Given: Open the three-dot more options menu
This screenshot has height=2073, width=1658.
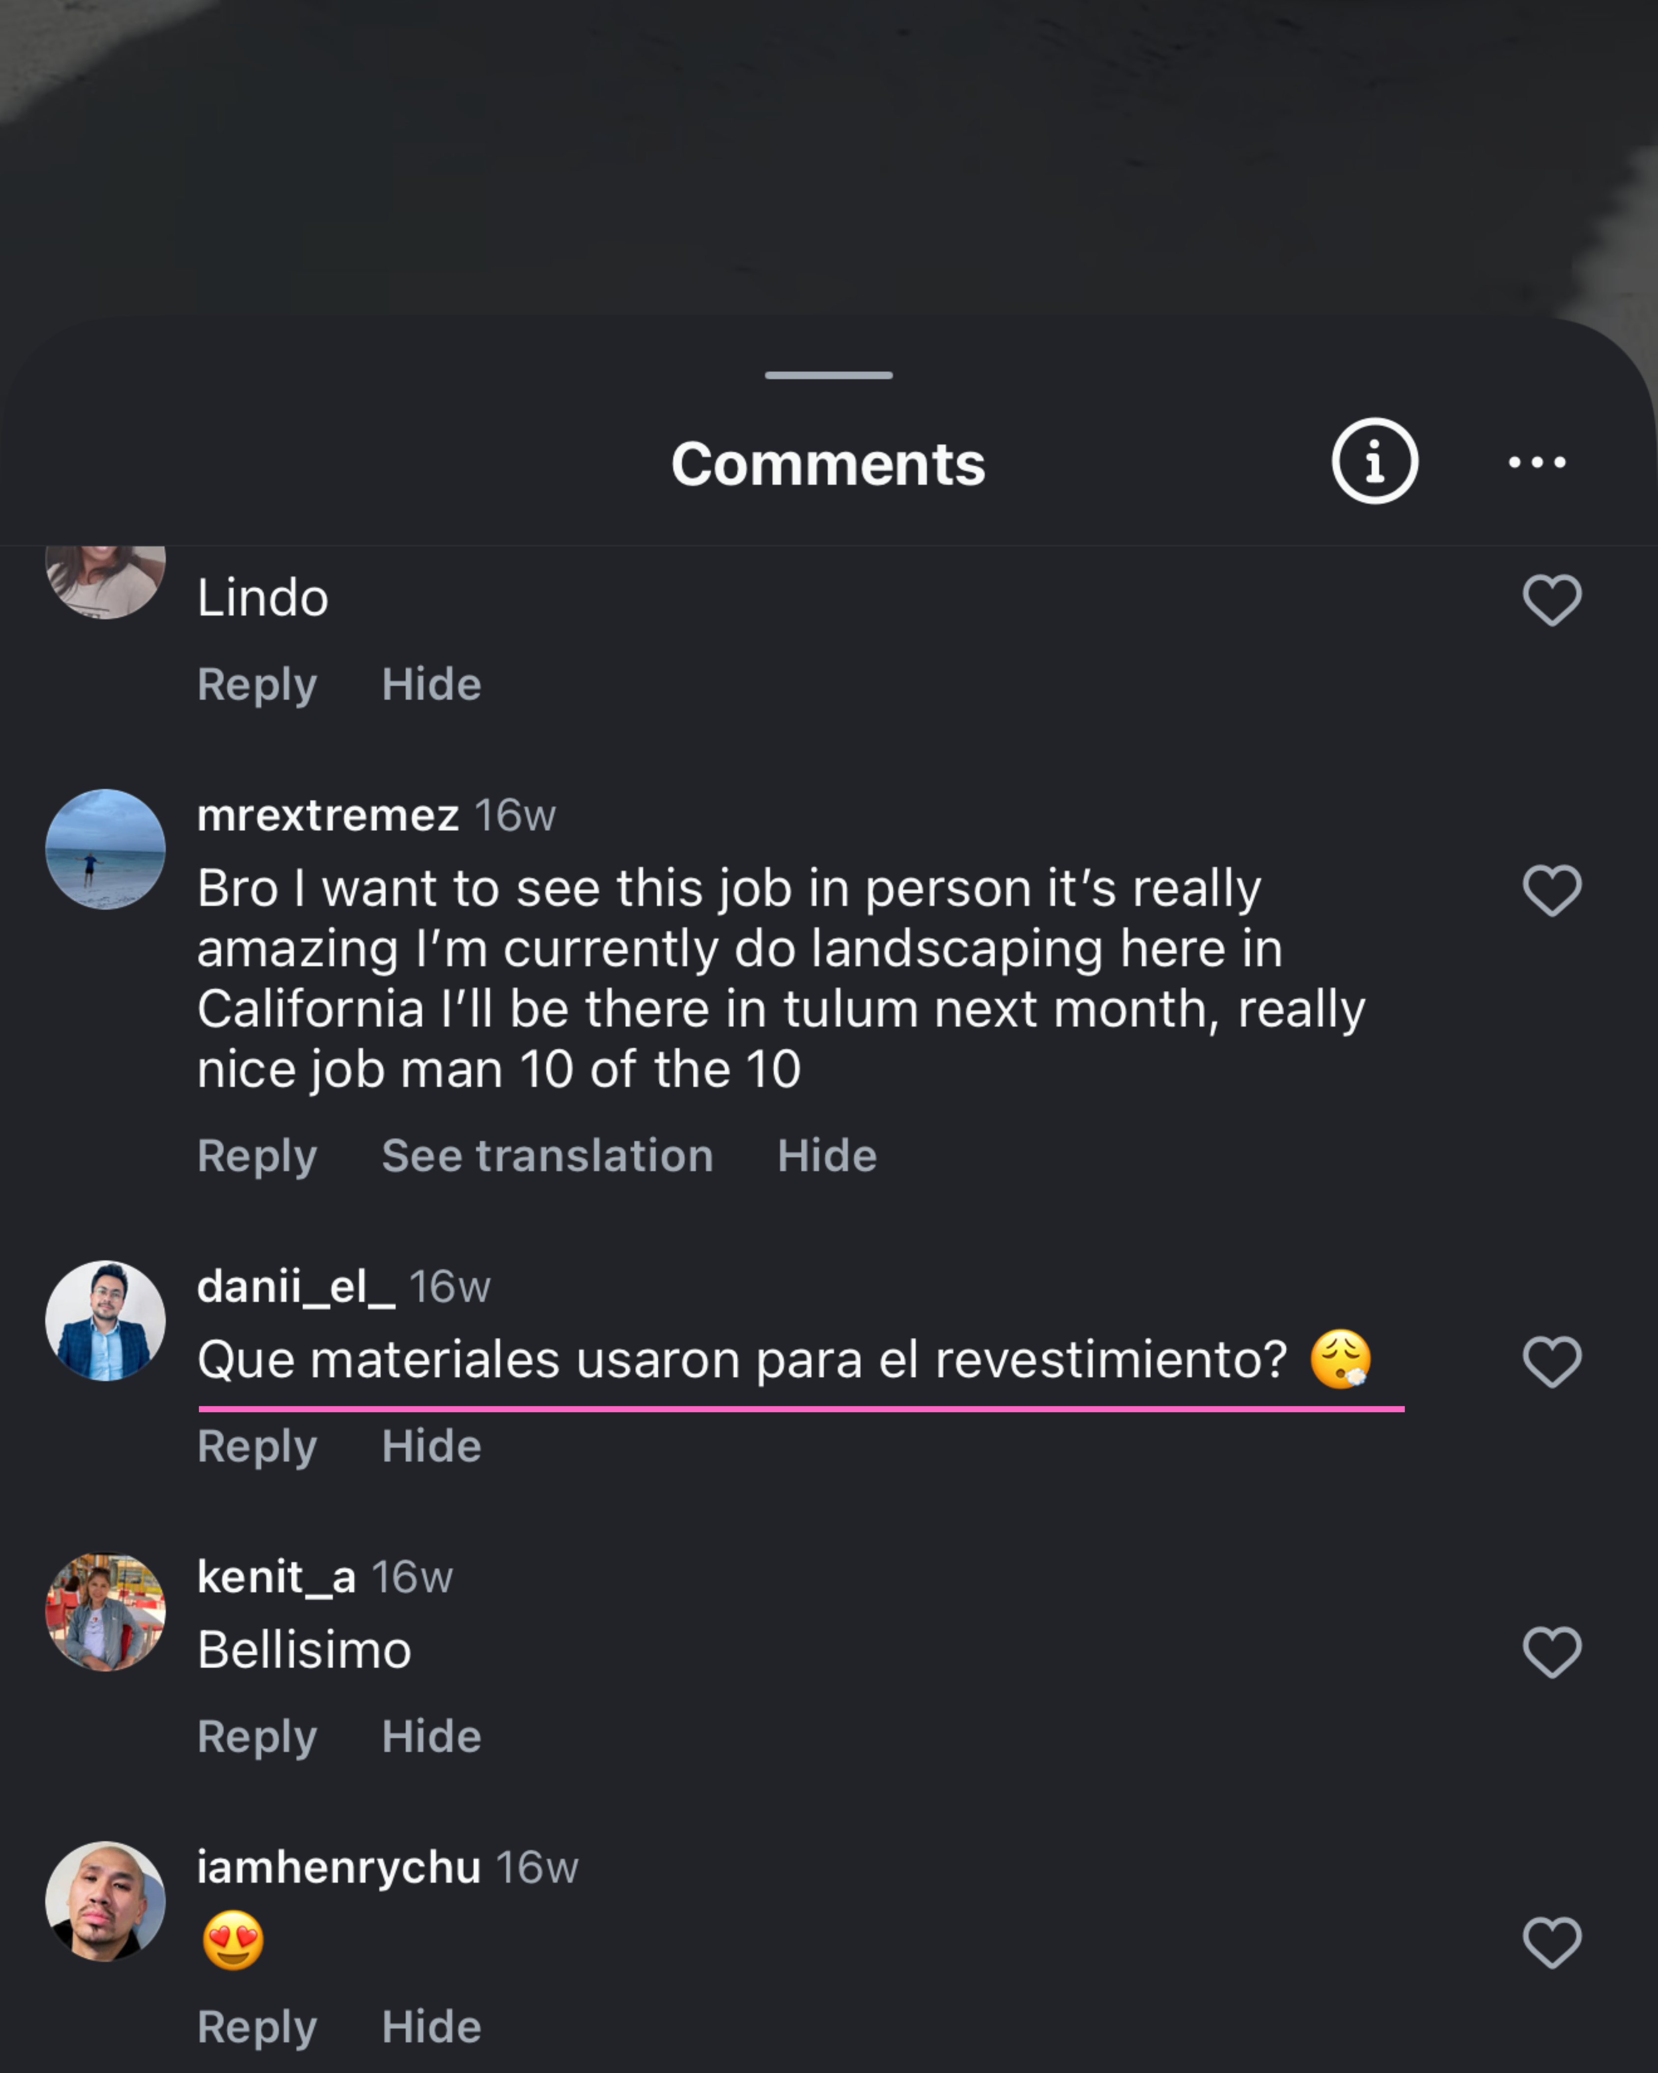Looking at the screenshot, I should [x=1536, y=462].
